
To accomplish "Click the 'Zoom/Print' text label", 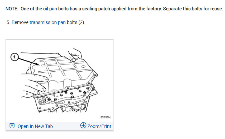I will tap(99, 126).
